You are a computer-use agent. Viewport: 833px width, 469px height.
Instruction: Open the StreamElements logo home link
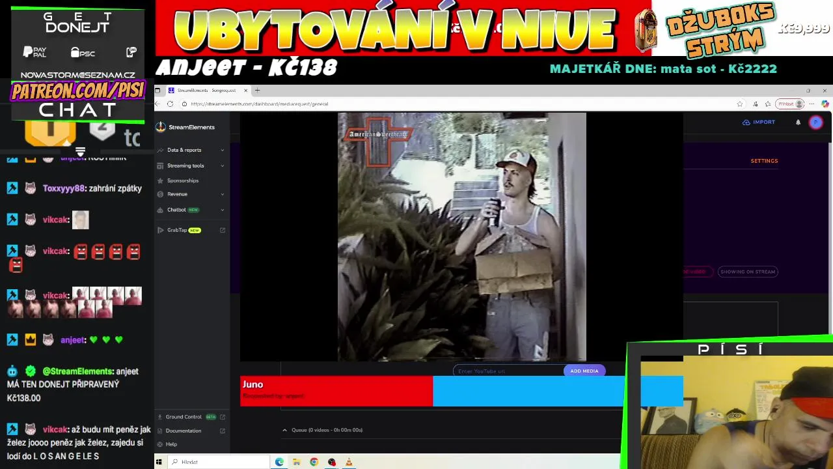pos(185,127)
